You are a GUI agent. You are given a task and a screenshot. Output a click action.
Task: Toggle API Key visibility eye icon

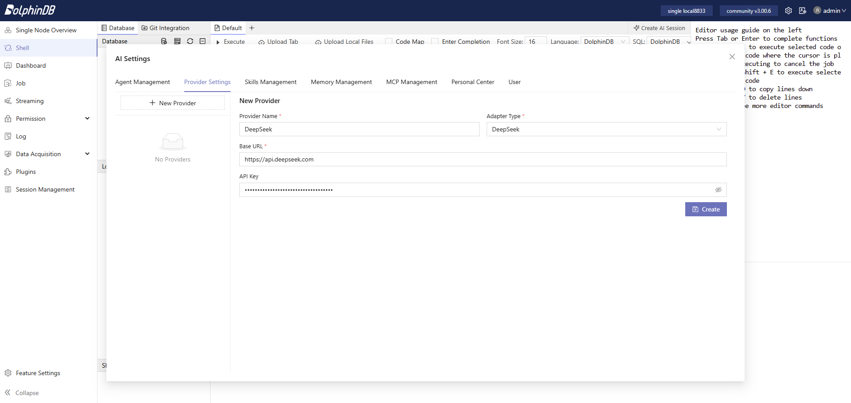[x=718, y=190]
